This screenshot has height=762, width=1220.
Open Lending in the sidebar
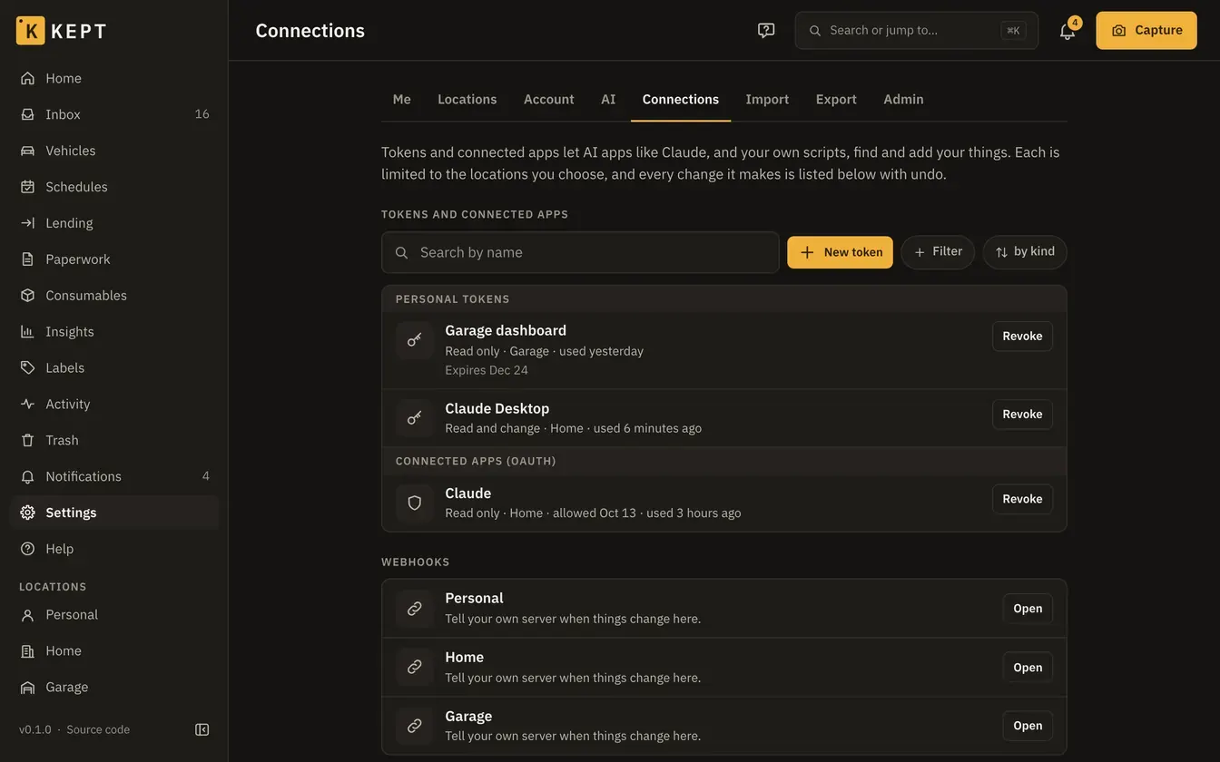click(114, 223)
